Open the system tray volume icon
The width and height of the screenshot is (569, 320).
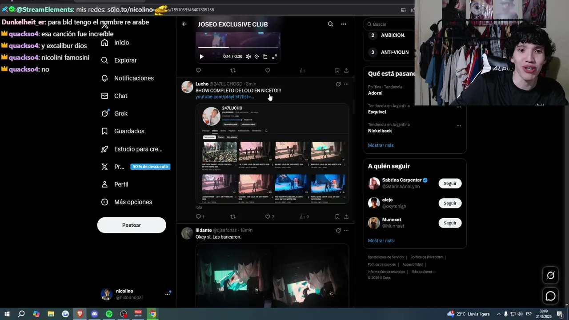520,314
